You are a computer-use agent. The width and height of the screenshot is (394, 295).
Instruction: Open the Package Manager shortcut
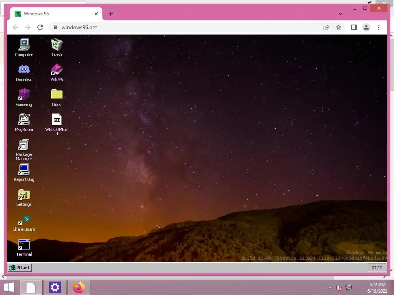click(24, 150)
